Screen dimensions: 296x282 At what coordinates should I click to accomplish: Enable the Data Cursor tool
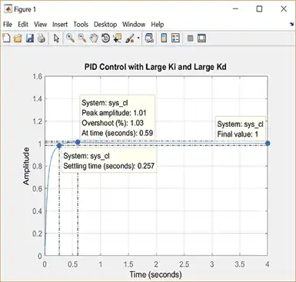[118, 38]
